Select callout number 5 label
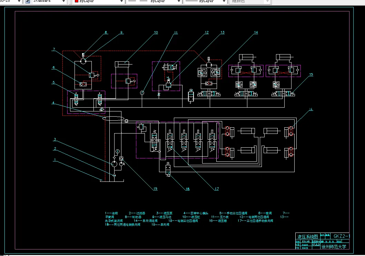The width and height of the screenshot is (365, 256). (x=53, y=82)
